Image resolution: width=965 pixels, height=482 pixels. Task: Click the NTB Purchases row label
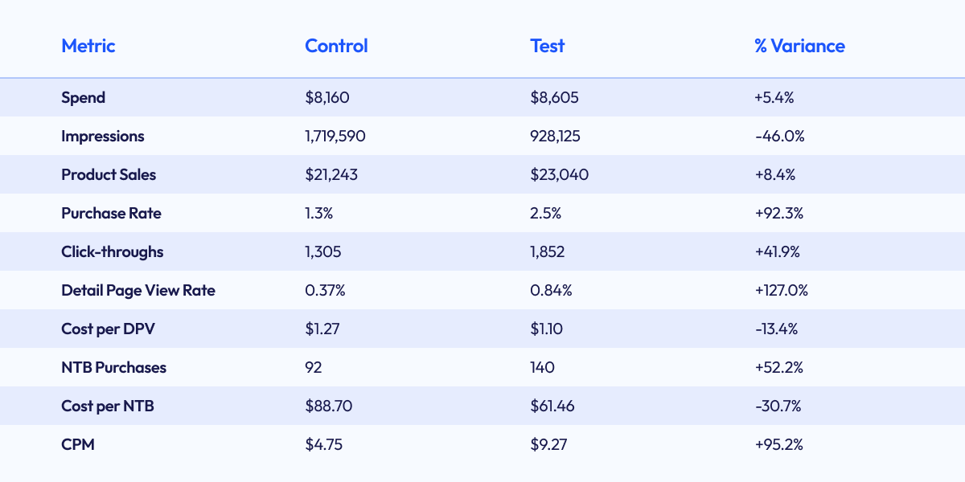[114, 368]
